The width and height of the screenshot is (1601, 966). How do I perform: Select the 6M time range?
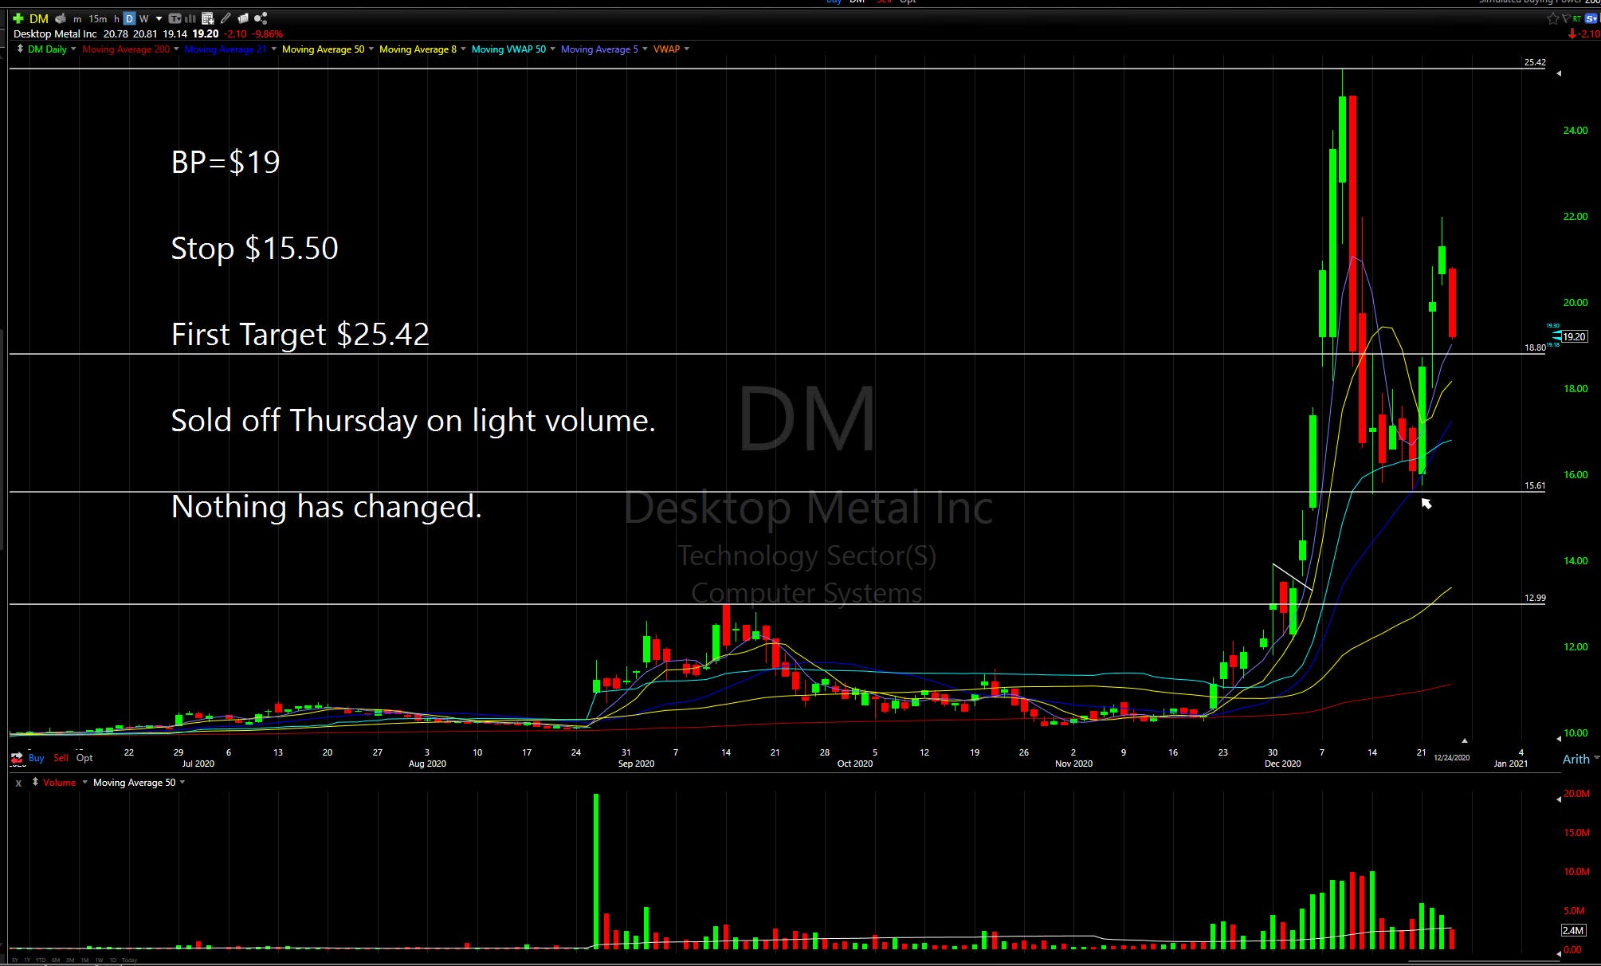56,960
